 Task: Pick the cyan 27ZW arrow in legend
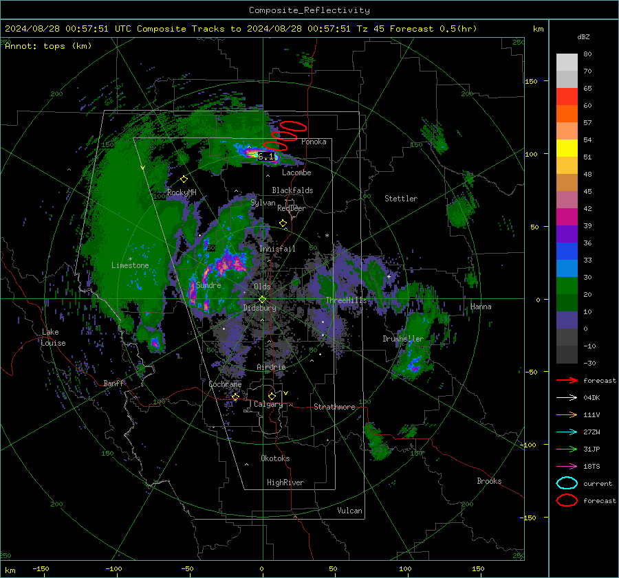567,432
